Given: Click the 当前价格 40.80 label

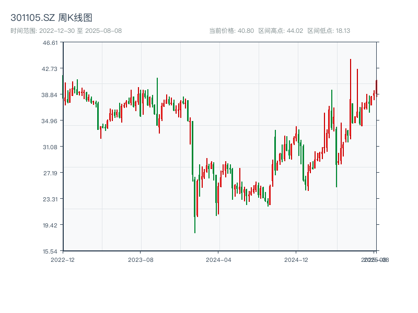Looking at the screenshot, I should click(231, 31).
